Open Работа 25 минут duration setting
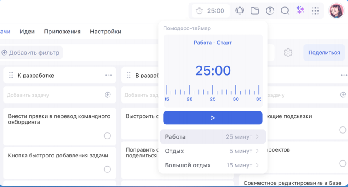This screenshot has height=187, width=348. click(x=212, y=137)
